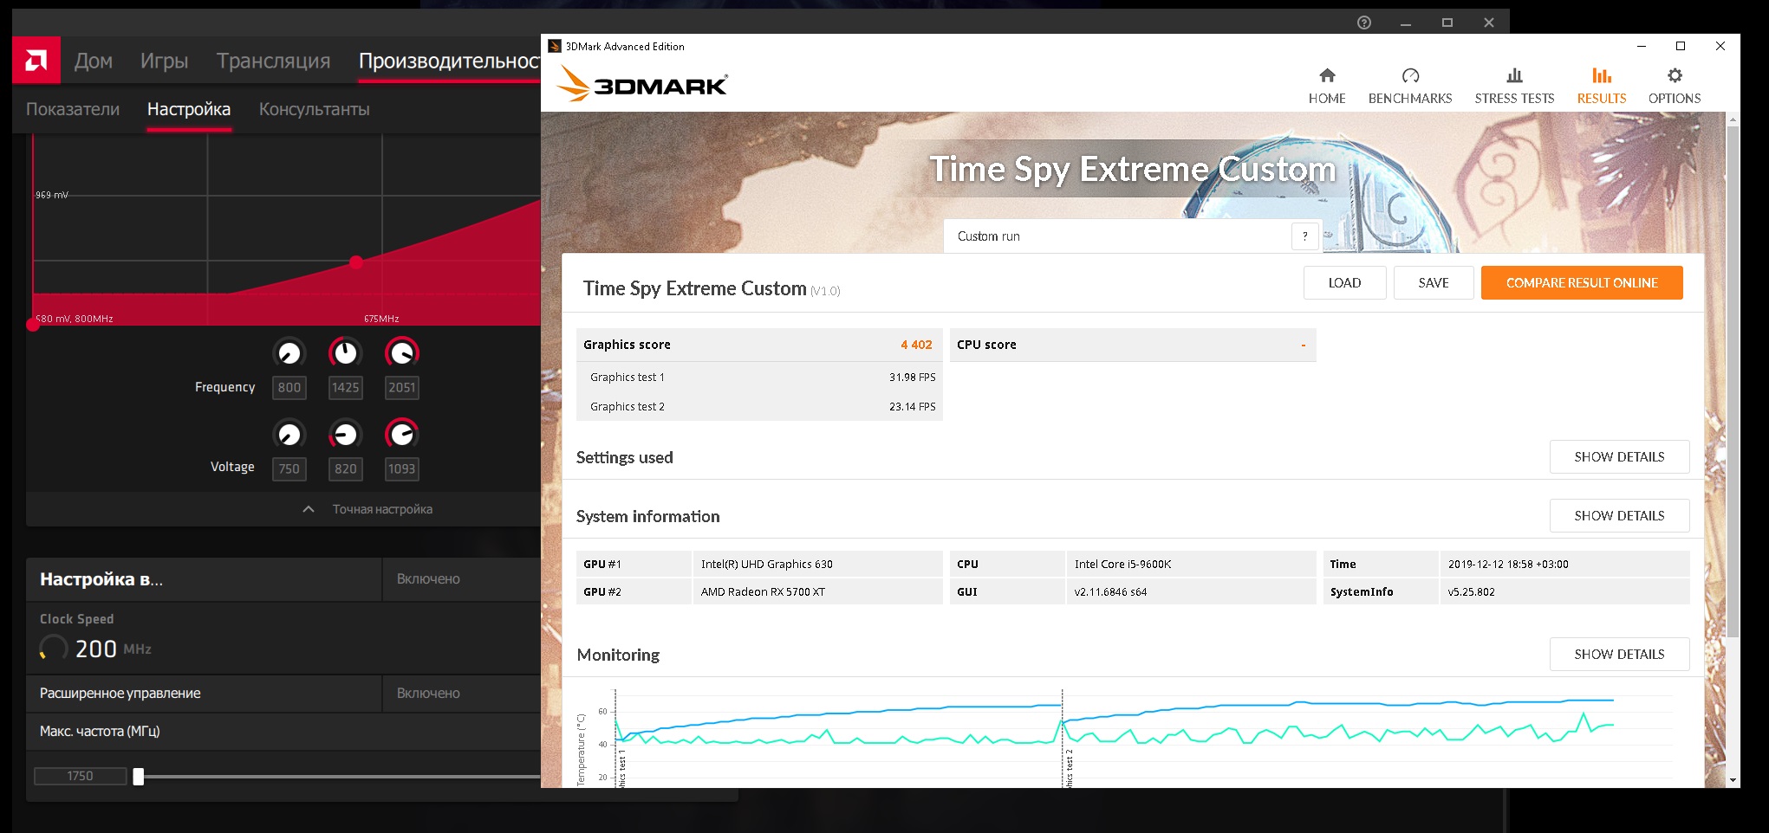This screenshot has height=833, width=1769.
Task: Open the BENCHMARKS section in 3DMark
Action: point(1410,86)
